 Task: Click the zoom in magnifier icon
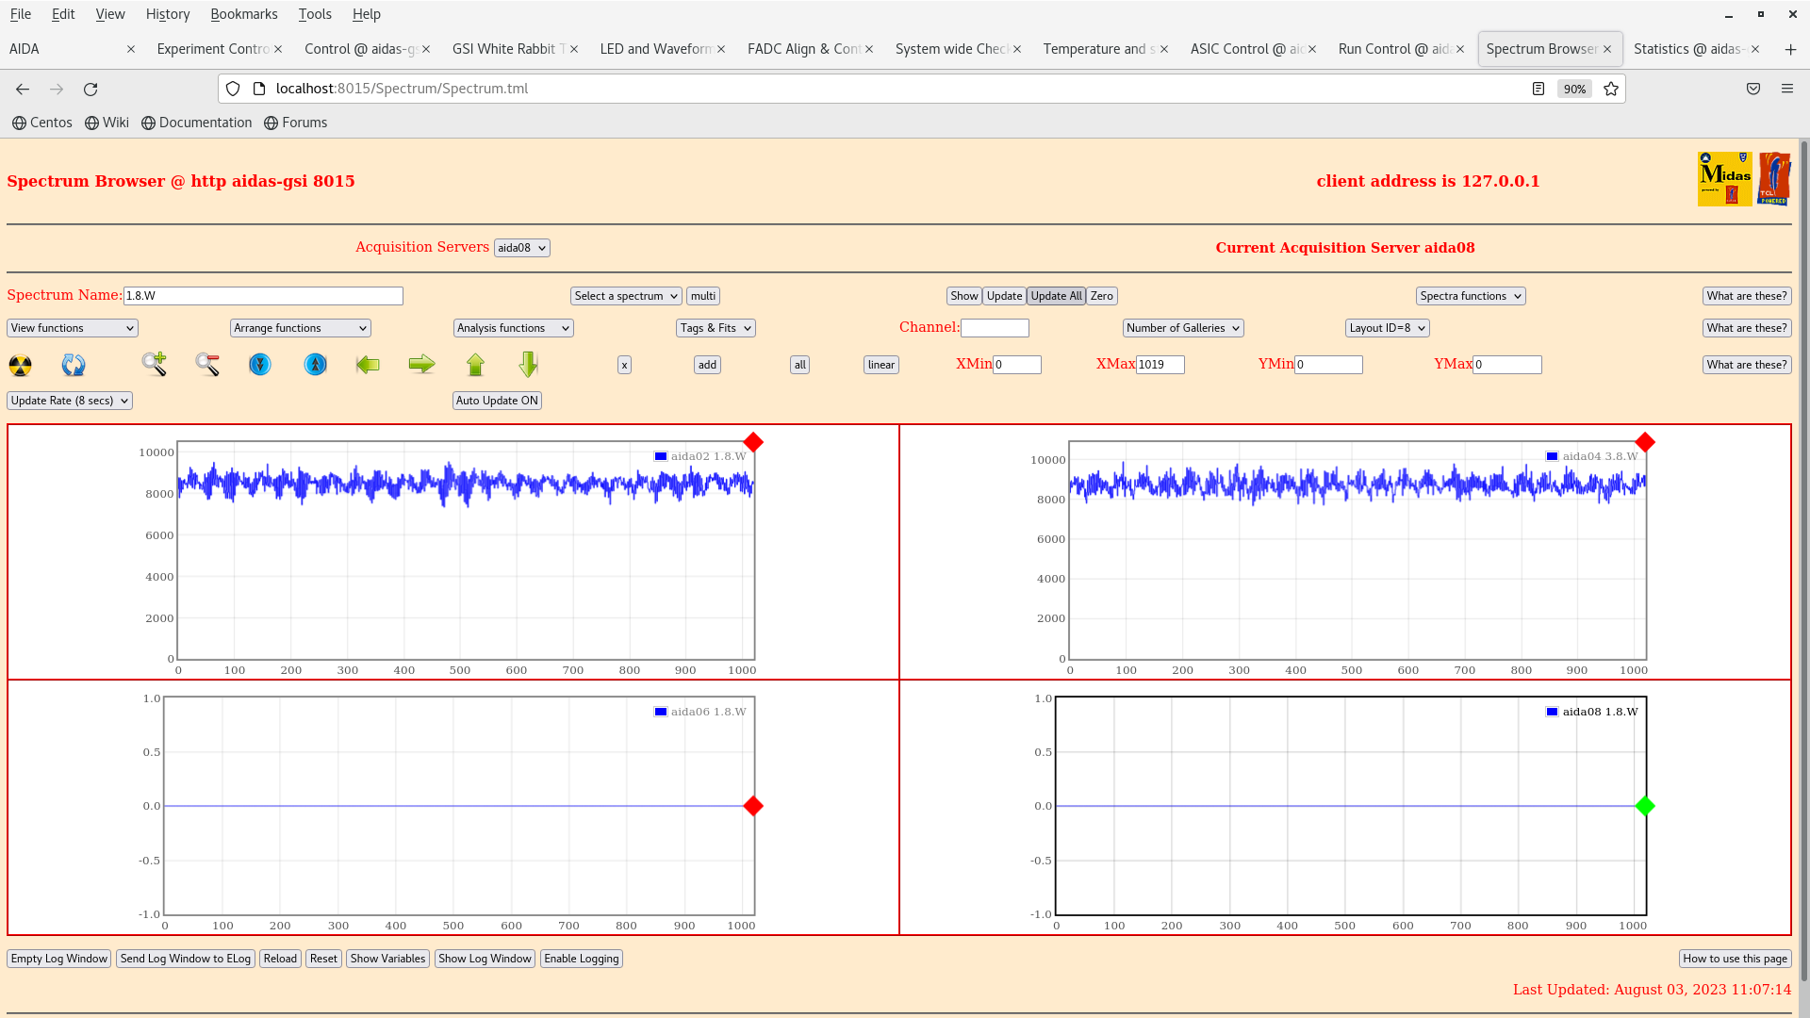point(155,364)
